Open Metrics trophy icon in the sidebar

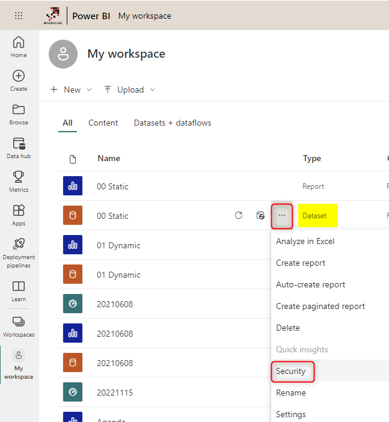(x=19, y=182)
